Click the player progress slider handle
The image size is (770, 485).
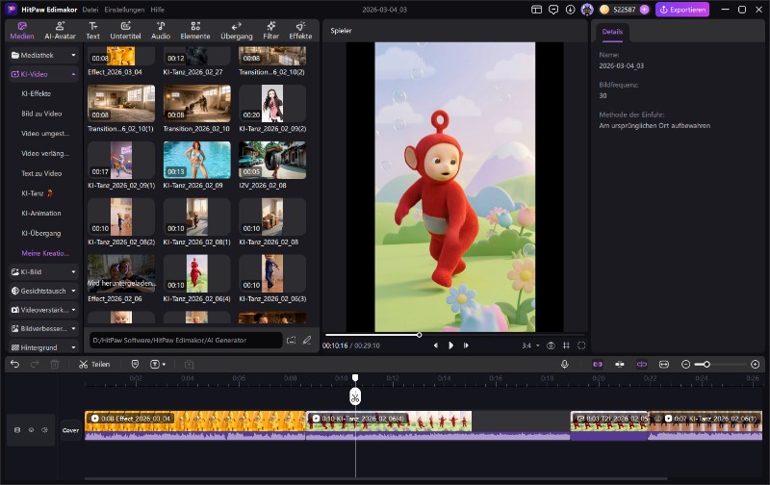point(419,335)
